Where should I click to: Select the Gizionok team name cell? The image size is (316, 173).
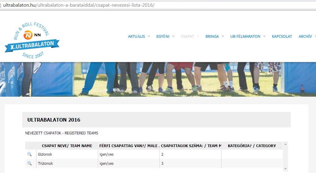click(67, 154)
